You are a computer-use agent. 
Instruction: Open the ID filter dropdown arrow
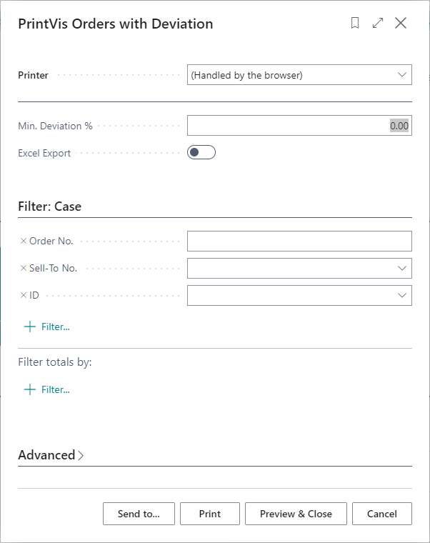(401, 296)
